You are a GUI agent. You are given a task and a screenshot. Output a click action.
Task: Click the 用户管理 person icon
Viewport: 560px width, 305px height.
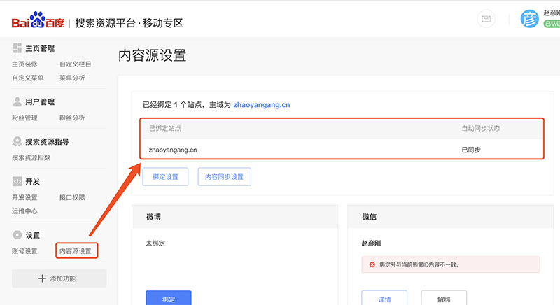click(x=17, y=102)
